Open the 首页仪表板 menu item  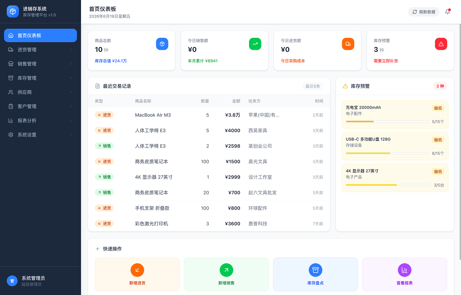(x=40, y=35)
